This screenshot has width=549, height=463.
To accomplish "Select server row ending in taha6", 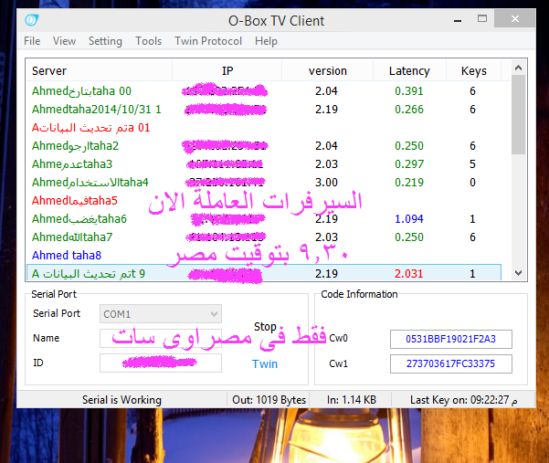I will (x=264, y=219).
